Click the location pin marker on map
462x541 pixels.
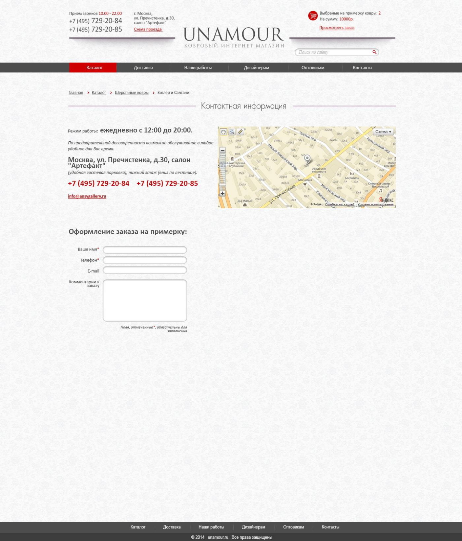coord(307,160)
